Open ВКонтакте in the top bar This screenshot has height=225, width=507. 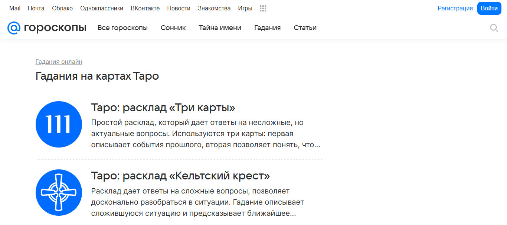(145, 8)
